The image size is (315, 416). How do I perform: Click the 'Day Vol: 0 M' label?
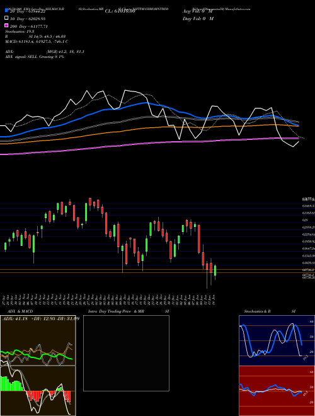pyautogui.click(x=198, y=18)
